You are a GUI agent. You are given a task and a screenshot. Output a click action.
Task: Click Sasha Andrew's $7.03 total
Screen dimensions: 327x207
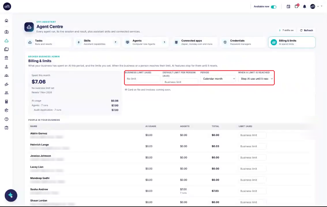[x=215, y=191]
